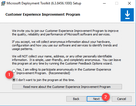The height and width of the screenshot is (106, 136).
Task: Click the 'Customer Experience Improvement Program' heading
Action: tap(43, 15)
